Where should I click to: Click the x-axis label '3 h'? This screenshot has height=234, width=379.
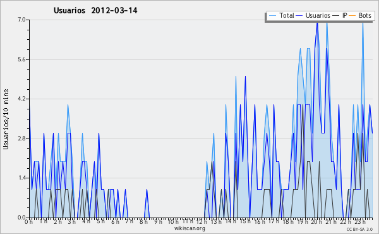(x=72, y=222)
